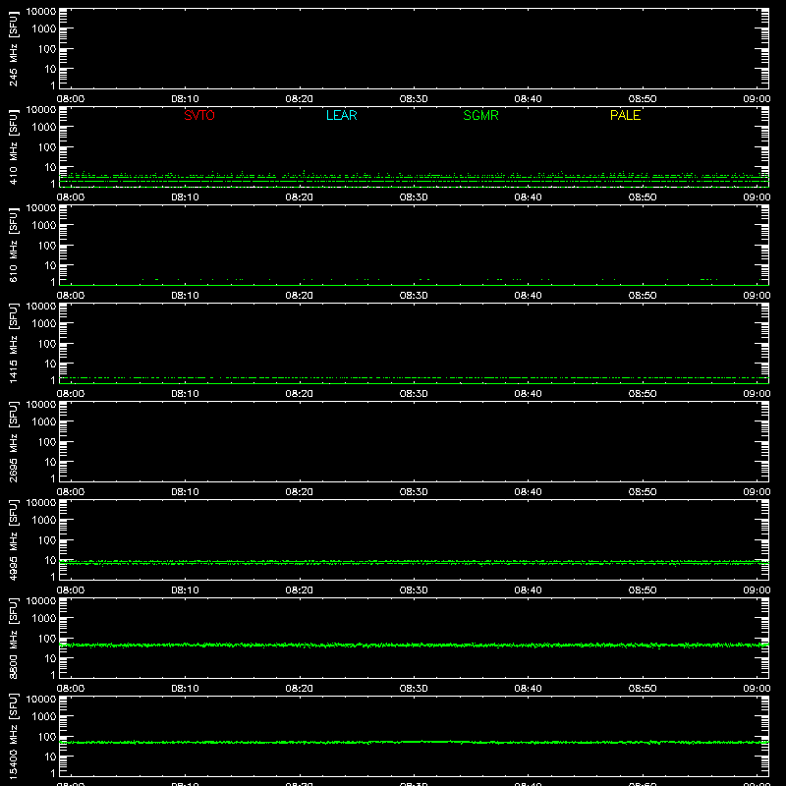Image resolution: width=786 pixels, height=786 pixels.
Task: Click the 10000 tick of the 15400 MHz panel
Action: pos(41,700)
